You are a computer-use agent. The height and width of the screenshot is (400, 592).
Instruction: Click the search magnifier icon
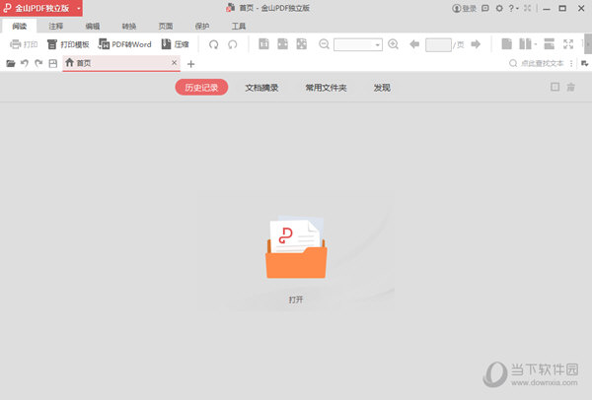pyautogui.click(x=513, y=63)
